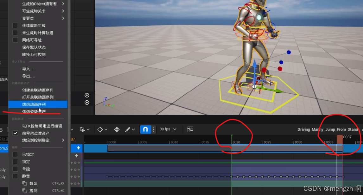
Task: Click the XYZ axis indicator in viewport corner
Action: click(x=108, y=102)
